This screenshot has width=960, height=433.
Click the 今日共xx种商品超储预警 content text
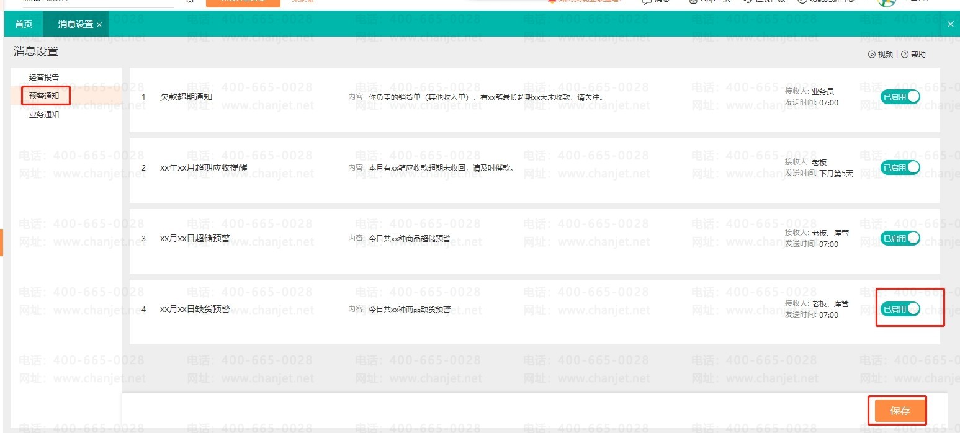pos(410,238)
